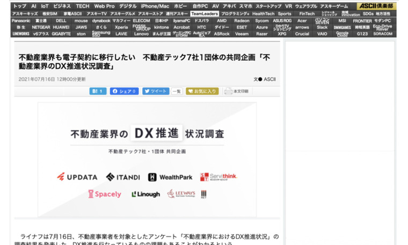Click the Panasonic tag link
This screenshot has width=408, height=245.
pyautogui.click(x=21, y=20)
